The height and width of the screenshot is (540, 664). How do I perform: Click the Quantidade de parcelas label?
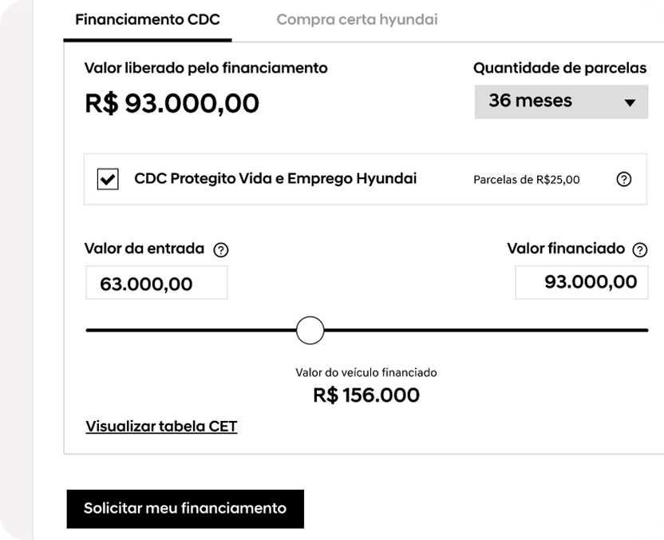pyautogui.click(x=559, y=68)
